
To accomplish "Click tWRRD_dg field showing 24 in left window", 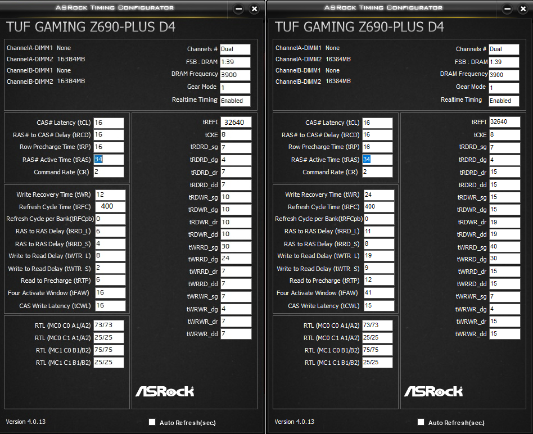I will point(236,259).
